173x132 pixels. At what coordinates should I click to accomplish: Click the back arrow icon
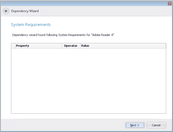click(x=6, y=11)
